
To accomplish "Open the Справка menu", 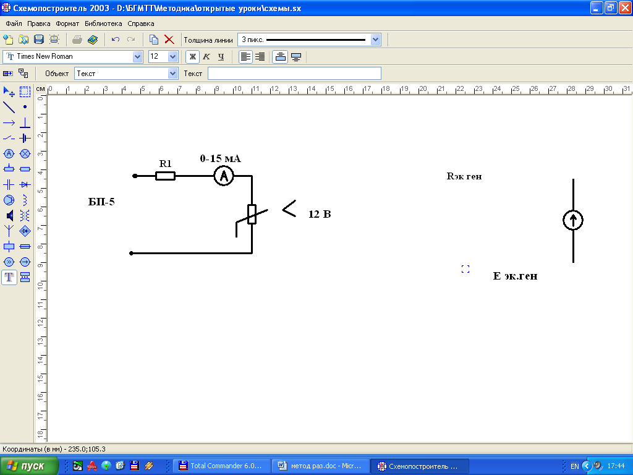I will click(x=141, y=24).
